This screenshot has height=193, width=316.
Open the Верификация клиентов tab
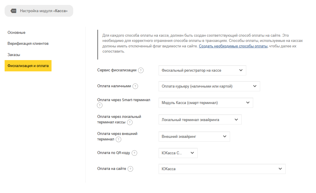(x=28, y=44)
